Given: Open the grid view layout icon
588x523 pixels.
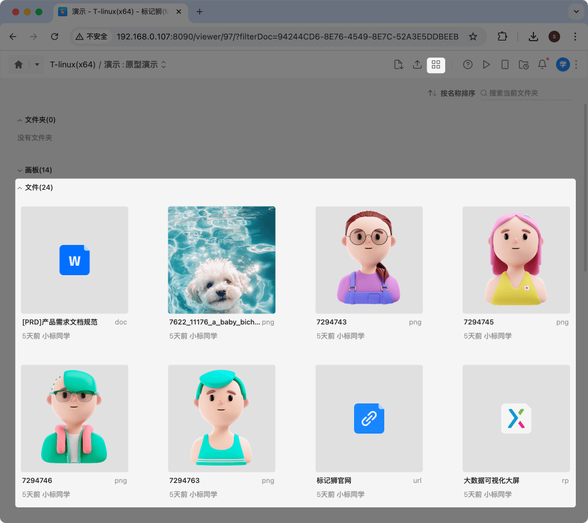Looking at the screenshot, I should click(x=436, y=65).
